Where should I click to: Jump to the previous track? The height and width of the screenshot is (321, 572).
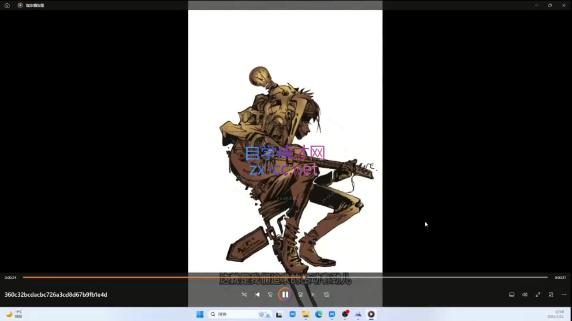[x=257, y=295]
